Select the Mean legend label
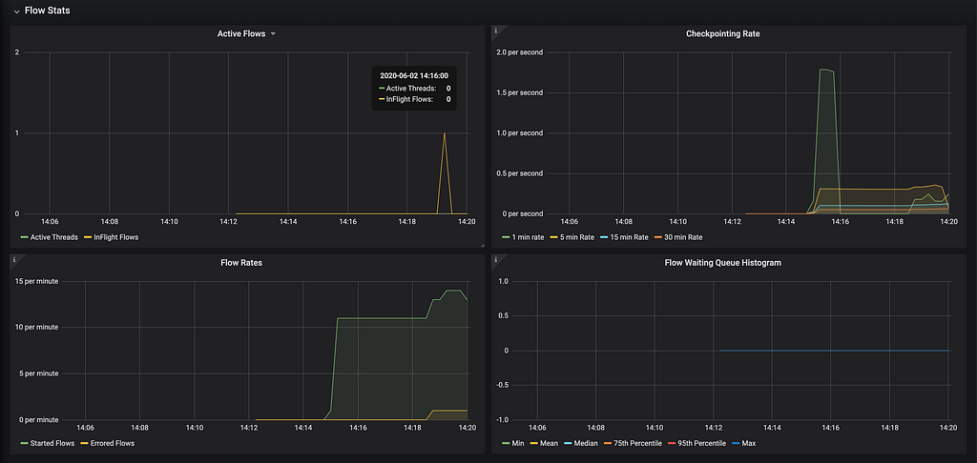 pyautogui.click(x=549, y=443)
